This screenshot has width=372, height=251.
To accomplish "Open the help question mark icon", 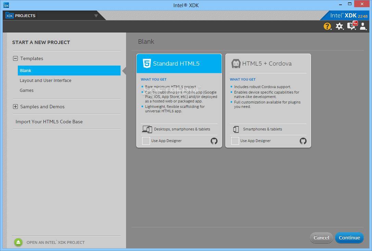I will [x=327, y=26].
